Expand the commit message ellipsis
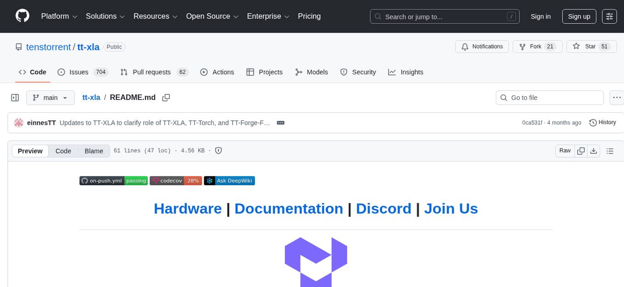This screenshot has height=287, width=624. click(280, 122)
